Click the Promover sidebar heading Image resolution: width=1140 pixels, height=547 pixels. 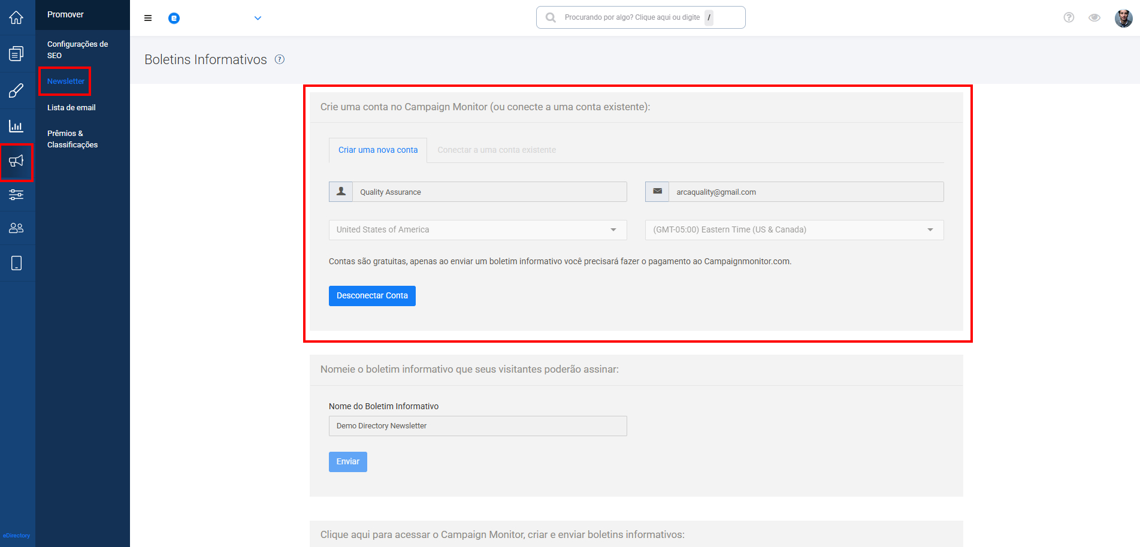pyautogui.click(x=65, y=14)
